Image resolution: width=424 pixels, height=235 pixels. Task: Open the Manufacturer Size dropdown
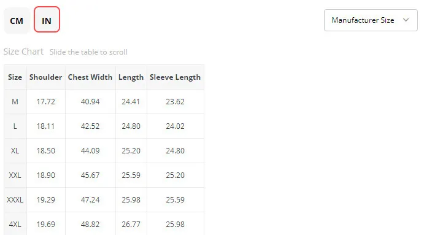pyautogui.click(x=371, y=20)
